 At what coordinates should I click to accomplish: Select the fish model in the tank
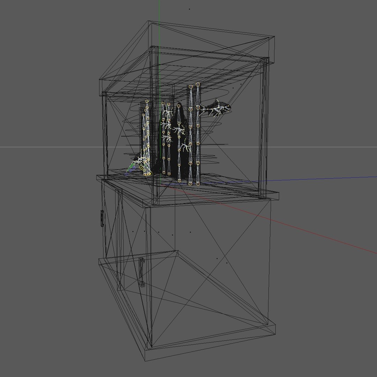[215, 108]
